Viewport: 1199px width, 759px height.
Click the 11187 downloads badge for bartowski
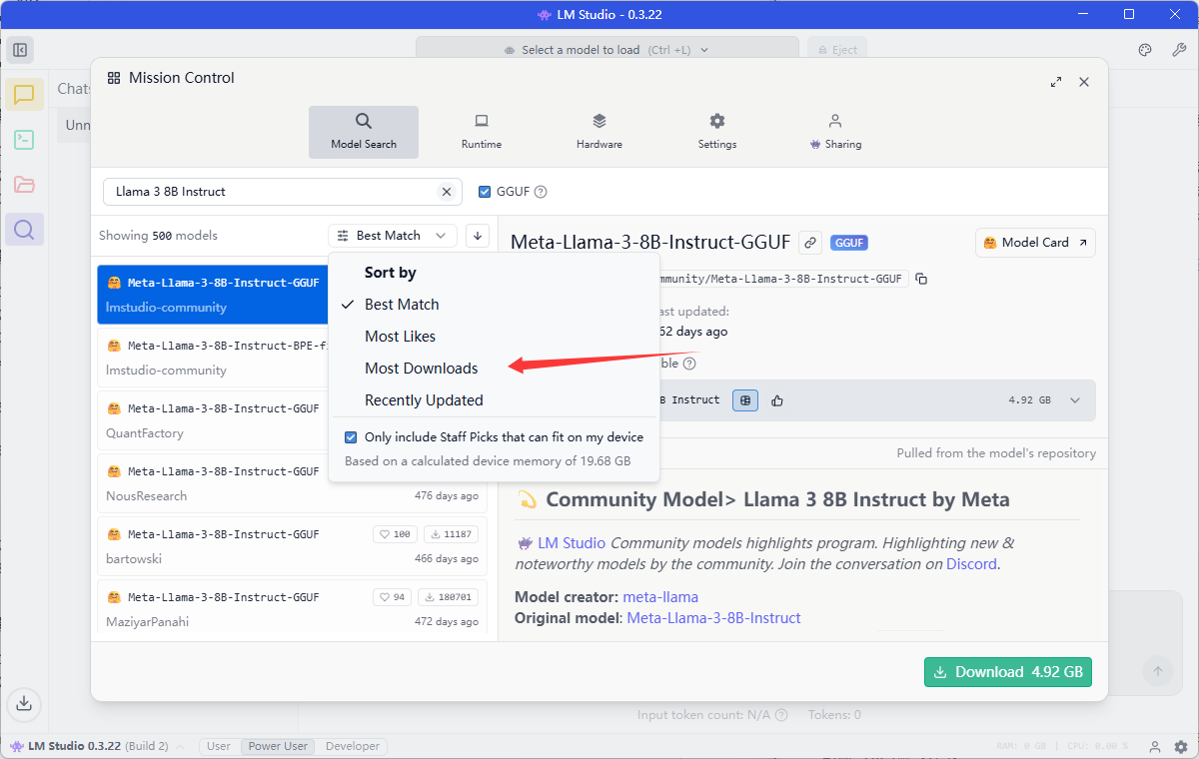click(451, 534)
